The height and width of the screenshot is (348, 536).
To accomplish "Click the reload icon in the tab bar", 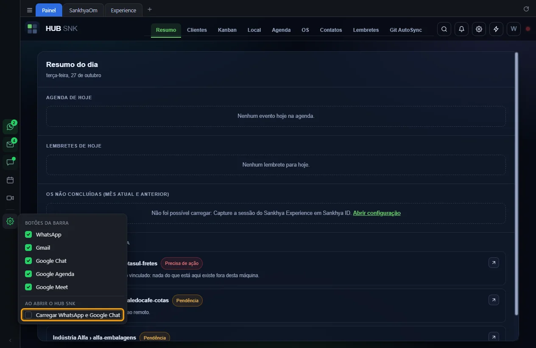I will (526, 9).
